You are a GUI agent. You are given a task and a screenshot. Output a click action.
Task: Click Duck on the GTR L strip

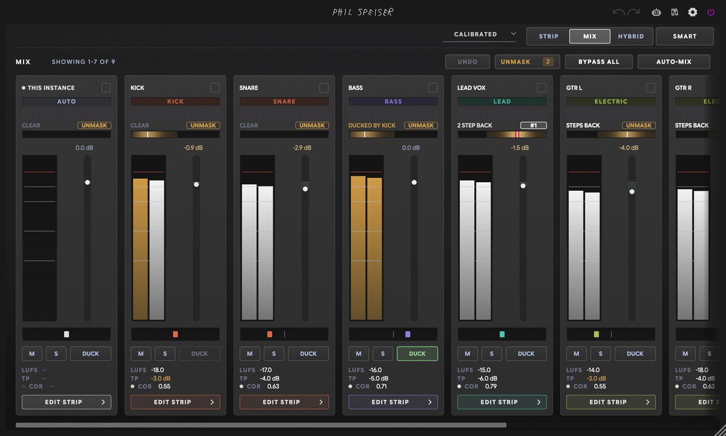pos(635,354)
